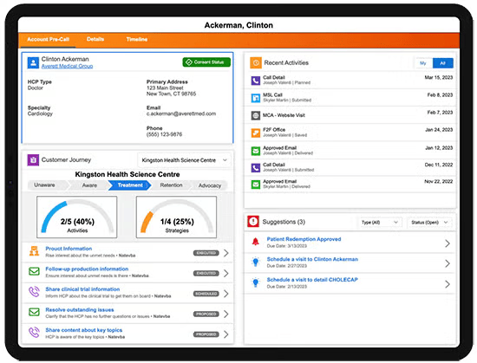
Task: Switch to the Details tab
Action: pos(95,39)
